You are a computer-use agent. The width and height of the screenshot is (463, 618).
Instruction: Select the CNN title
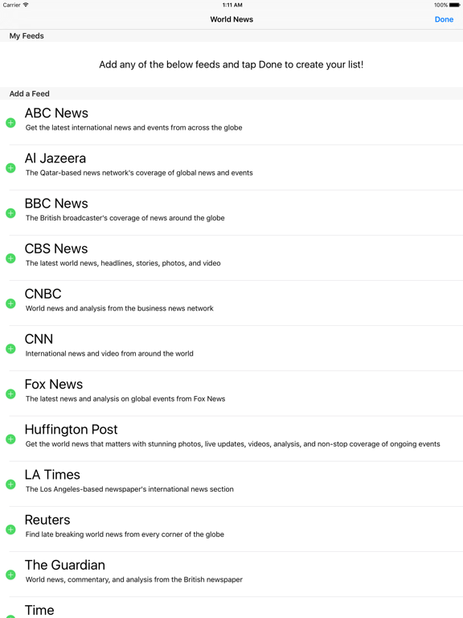tap(39, 339)
